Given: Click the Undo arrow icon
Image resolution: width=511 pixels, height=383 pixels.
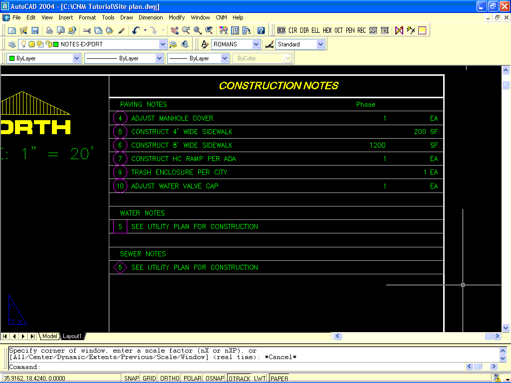Looking at the screenshot, I should [x=136, y=30].
